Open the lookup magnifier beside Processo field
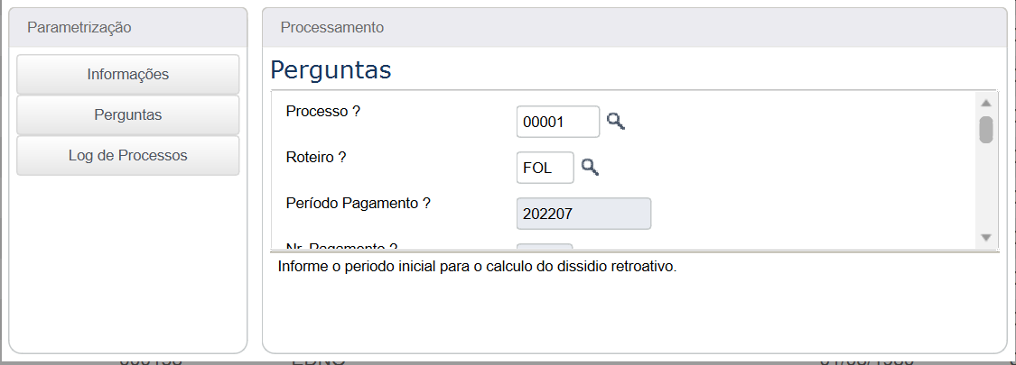The width and height of the screenshot is (1016, 365). click(x=616, y=121)
